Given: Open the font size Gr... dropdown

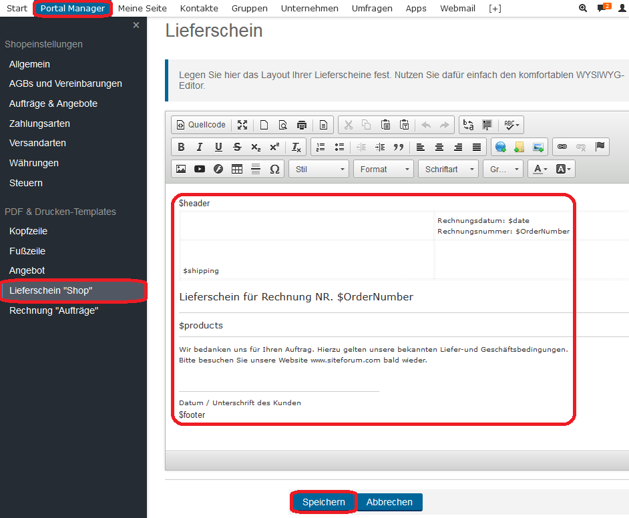Looking at the screenshot, I should (503, 169).
